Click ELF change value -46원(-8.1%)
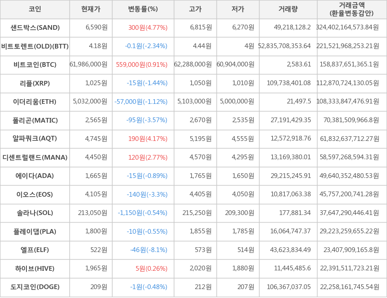Image resolution: width=387 pixels, height=298 pixels. click(x=149, y=250)
